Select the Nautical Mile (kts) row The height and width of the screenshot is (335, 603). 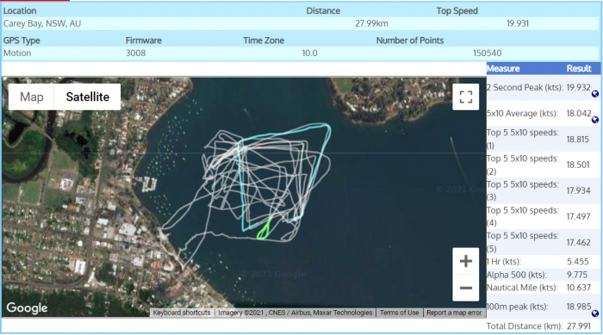click(x=543, y=288)
